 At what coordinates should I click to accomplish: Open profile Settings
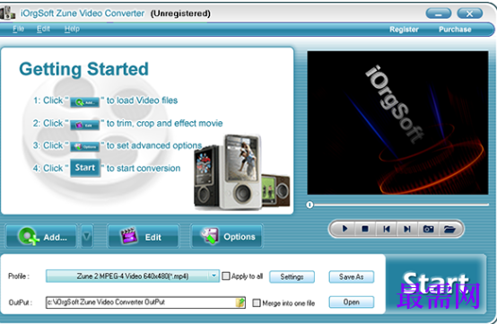click(x=292, y=276)
